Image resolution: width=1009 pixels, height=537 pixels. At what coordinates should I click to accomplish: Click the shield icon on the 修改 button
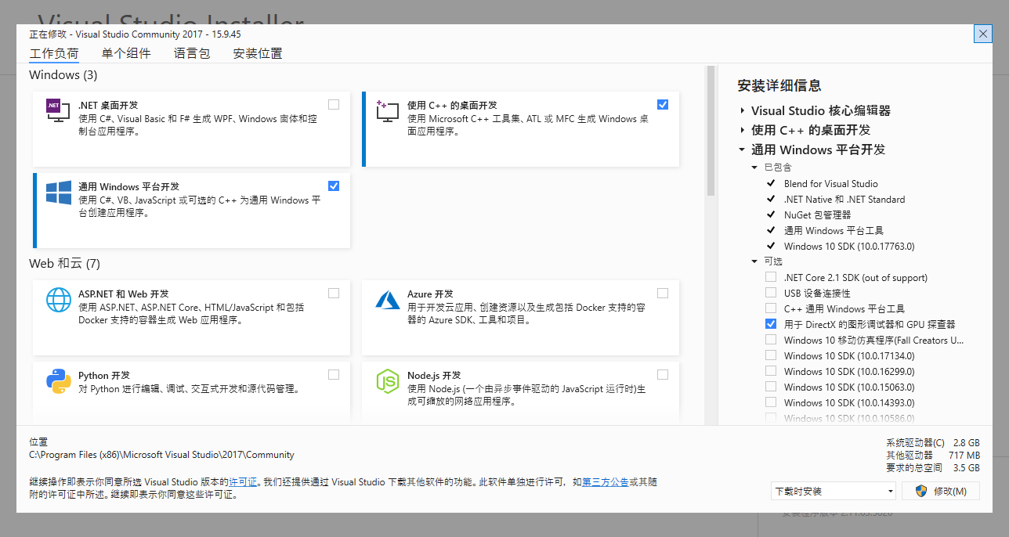921,491
